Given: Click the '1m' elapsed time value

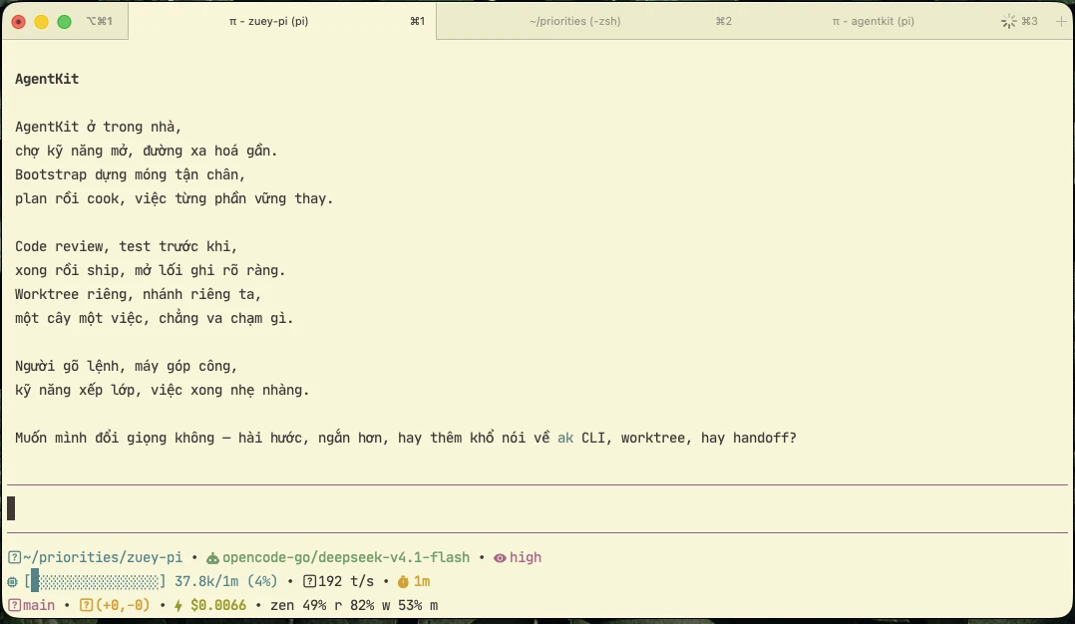Looking at the screenshot, I should (422, 581).
